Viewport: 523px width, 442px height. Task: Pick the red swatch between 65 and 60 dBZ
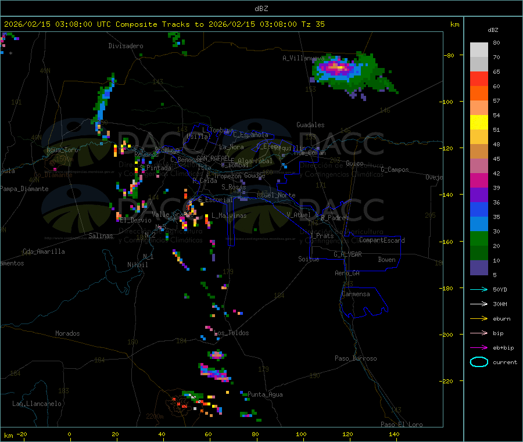[x=479, y=78]
